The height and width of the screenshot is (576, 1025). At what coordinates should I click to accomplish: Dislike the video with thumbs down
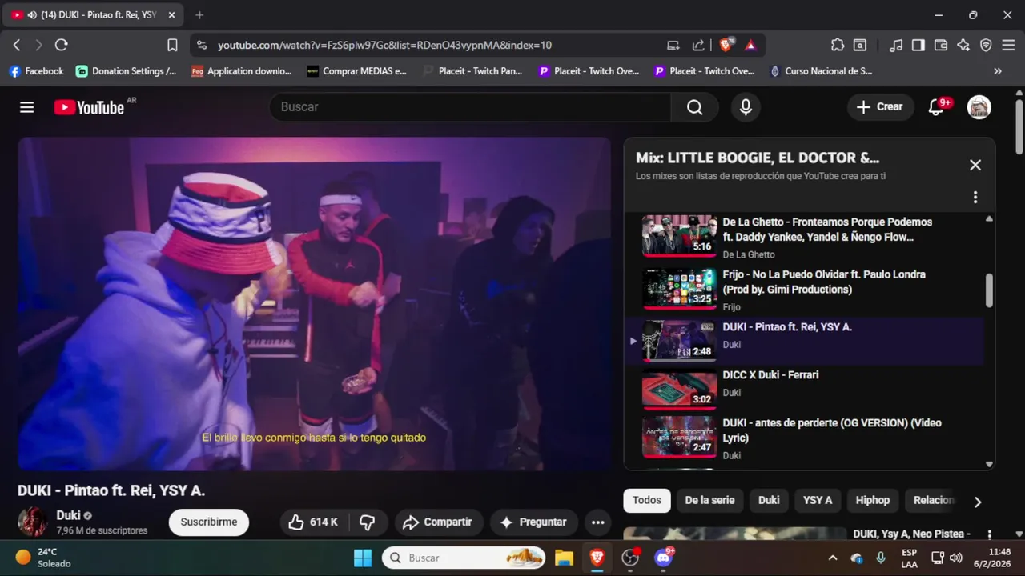pos(368,522)
